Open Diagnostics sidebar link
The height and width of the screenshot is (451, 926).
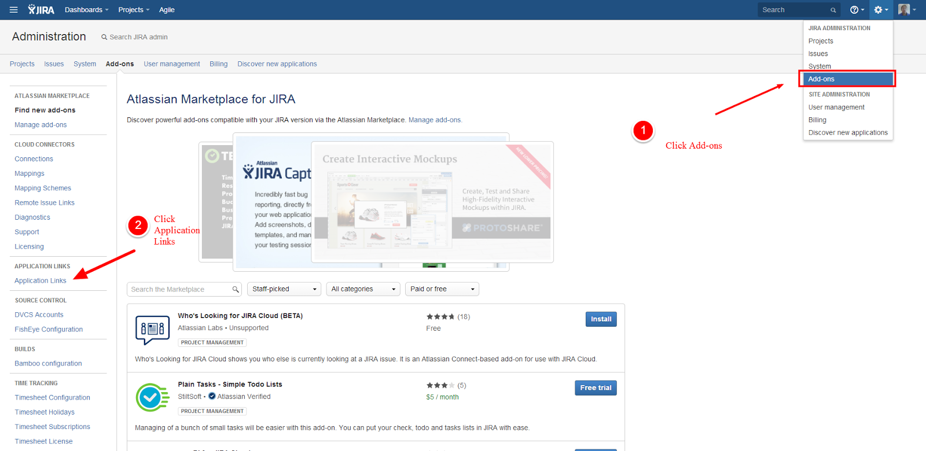coord(32,217)
